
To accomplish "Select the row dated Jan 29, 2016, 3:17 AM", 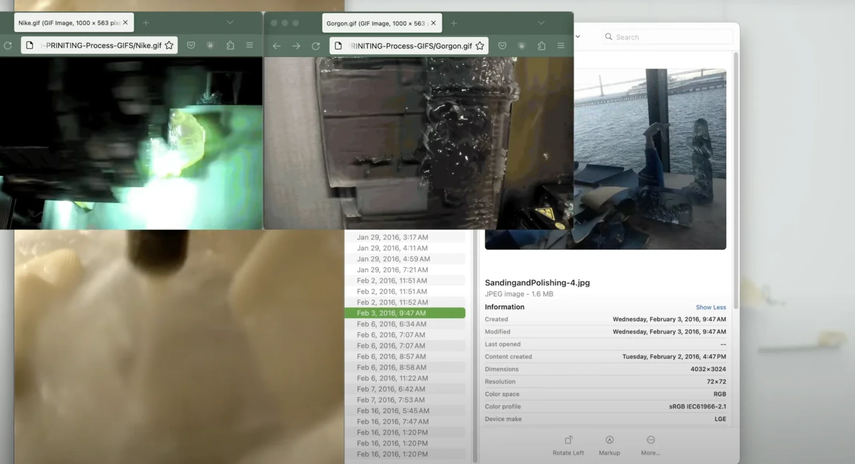I will 405,237.
